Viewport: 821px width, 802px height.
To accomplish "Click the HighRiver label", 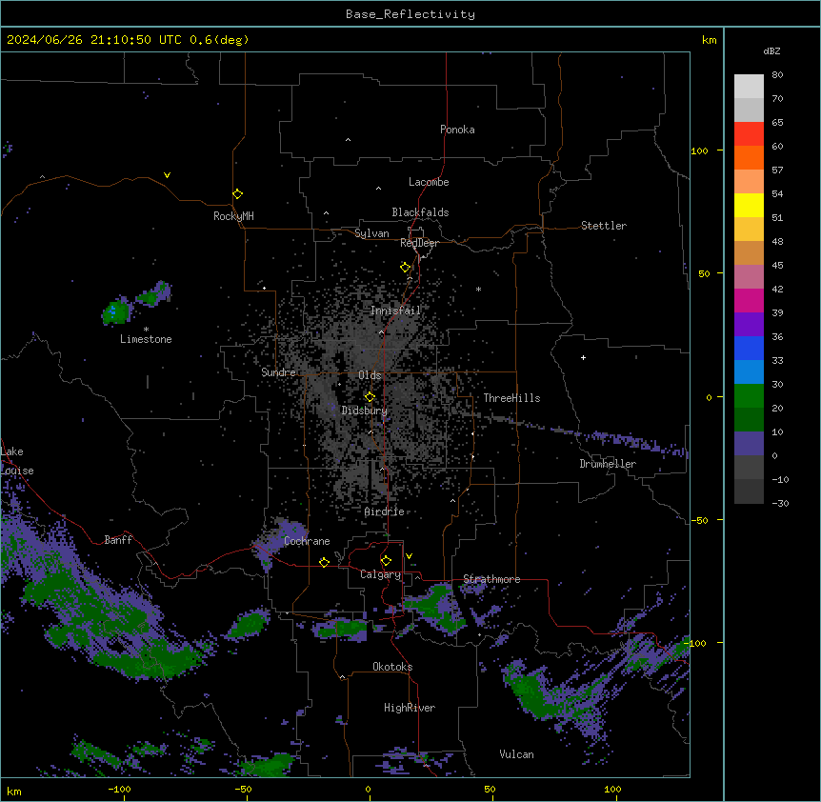I will click(410, 708).
